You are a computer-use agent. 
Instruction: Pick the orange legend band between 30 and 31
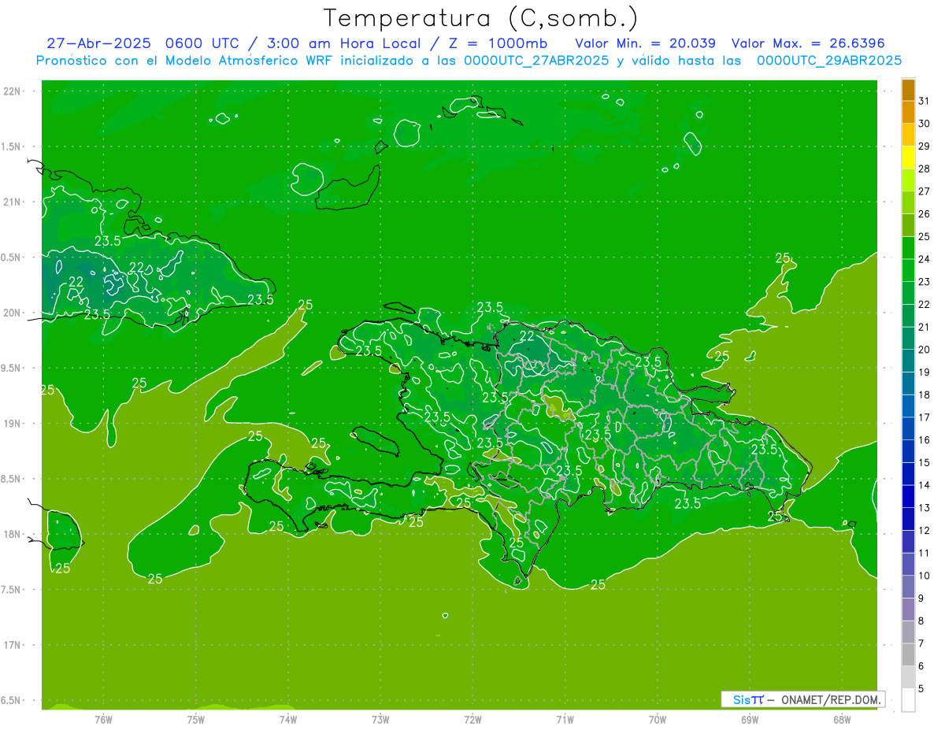tap(908, 113)
